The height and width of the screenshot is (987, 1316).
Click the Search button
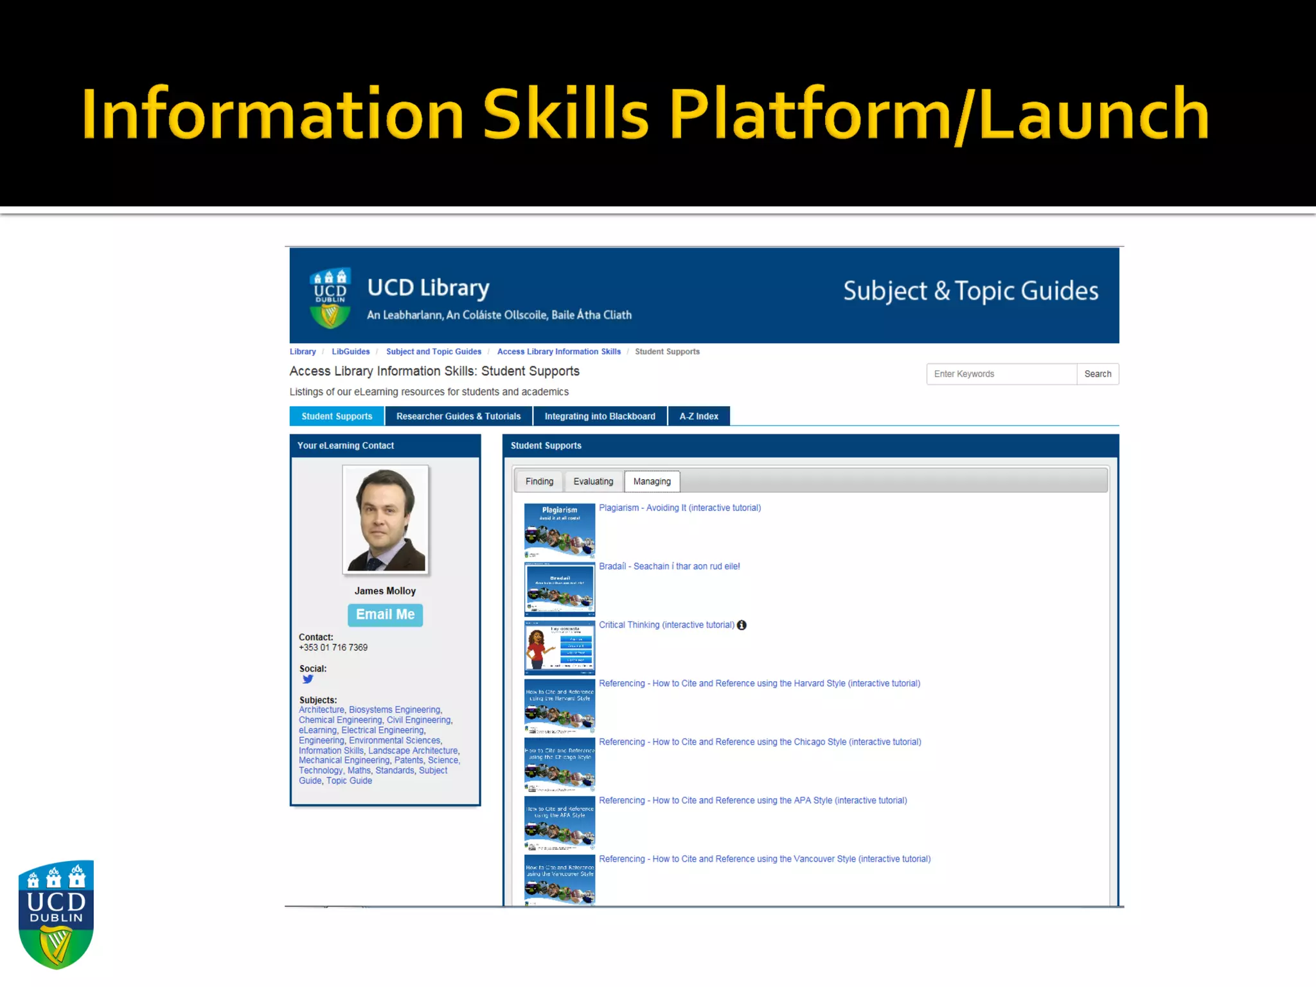(x=1098, y=374)
